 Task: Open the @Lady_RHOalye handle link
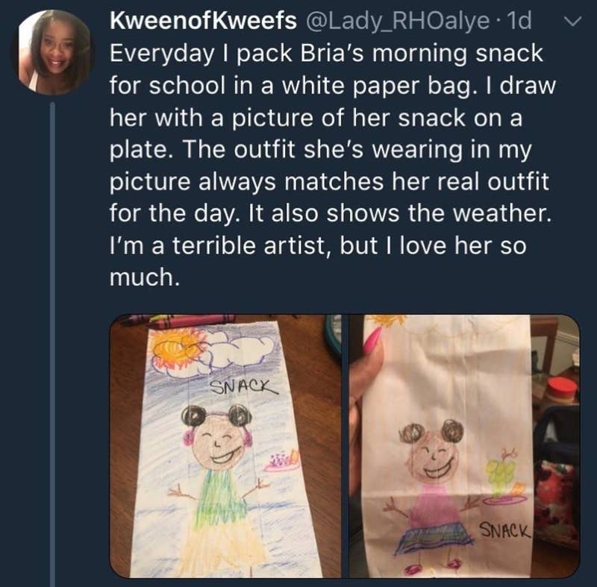pyautogui.click(x=396, y=22)
